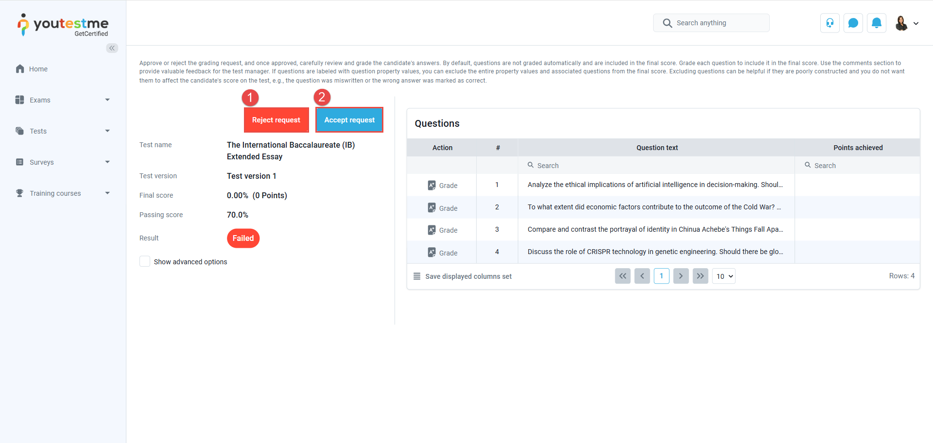
Task: Expand the Tests menu arrow
Action: (107, 131)
